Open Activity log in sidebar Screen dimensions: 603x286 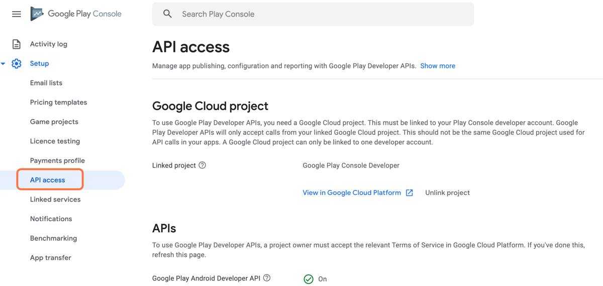tap(49, 44)
